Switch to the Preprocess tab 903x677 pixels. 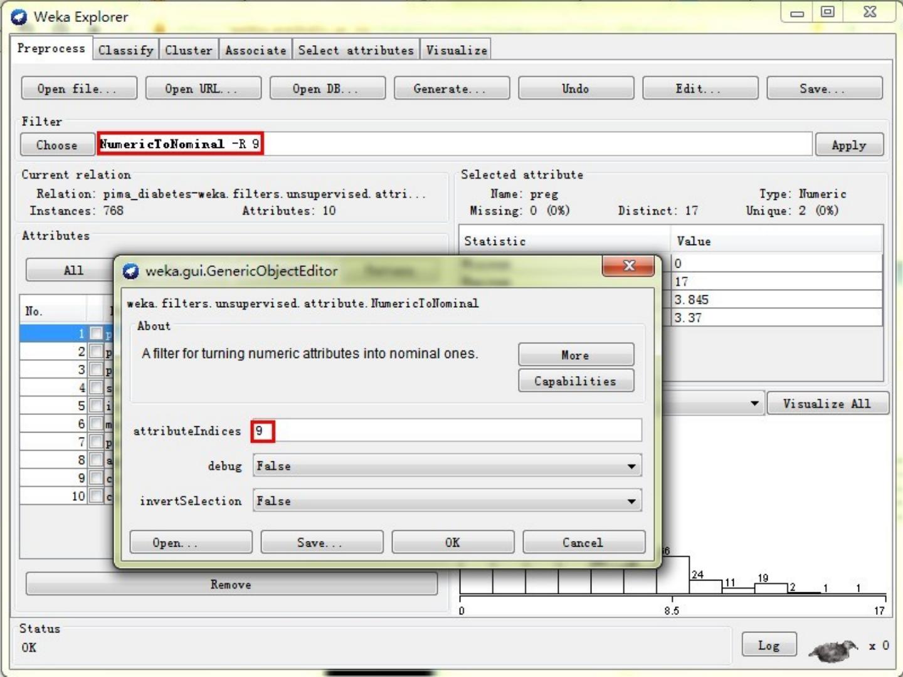point(51,48)
